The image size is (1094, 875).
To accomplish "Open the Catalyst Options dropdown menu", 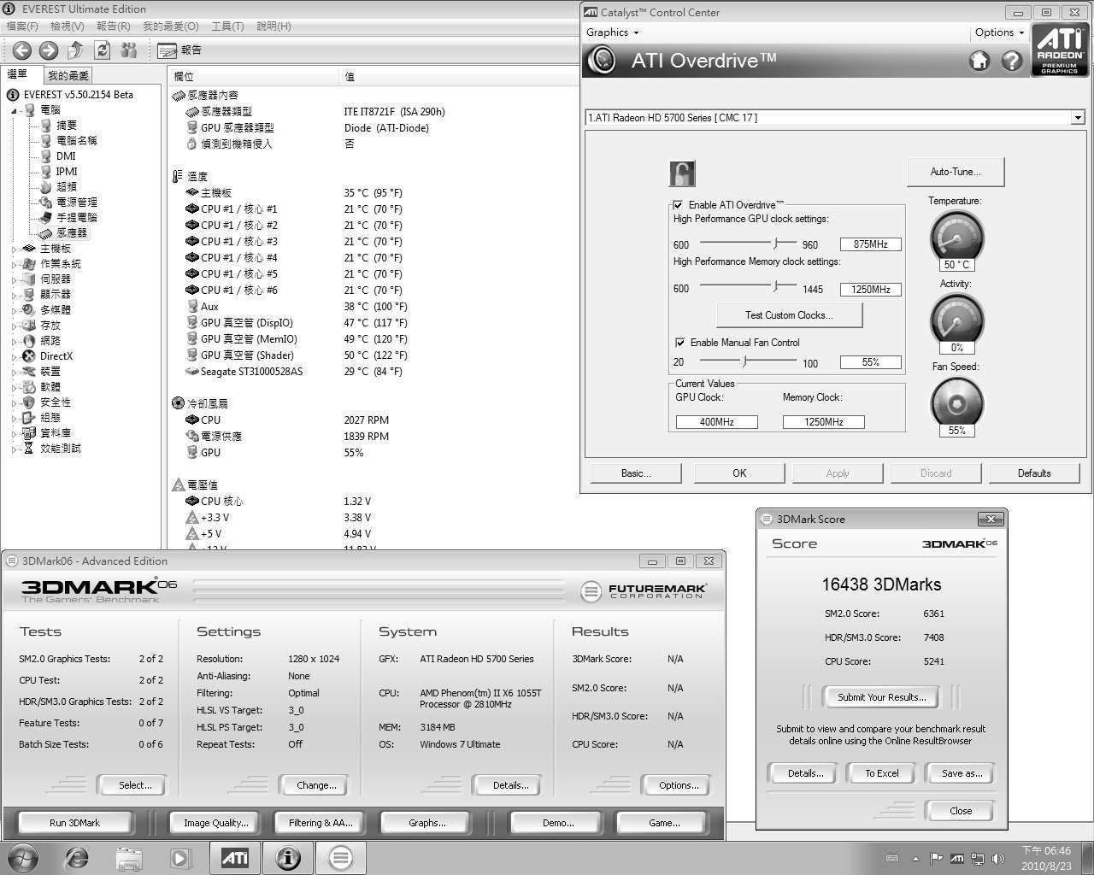I will pos(999,32).
